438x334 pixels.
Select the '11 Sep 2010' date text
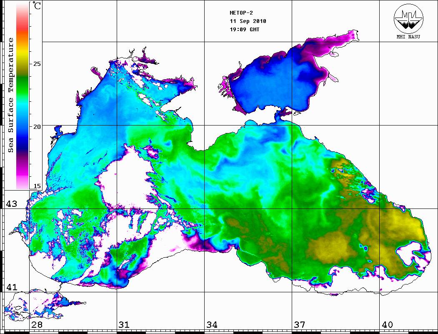[248, 21]
